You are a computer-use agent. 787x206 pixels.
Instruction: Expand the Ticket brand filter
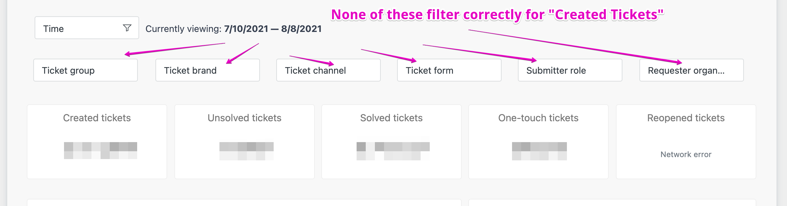pyautogui.click(x=207, y=70)
